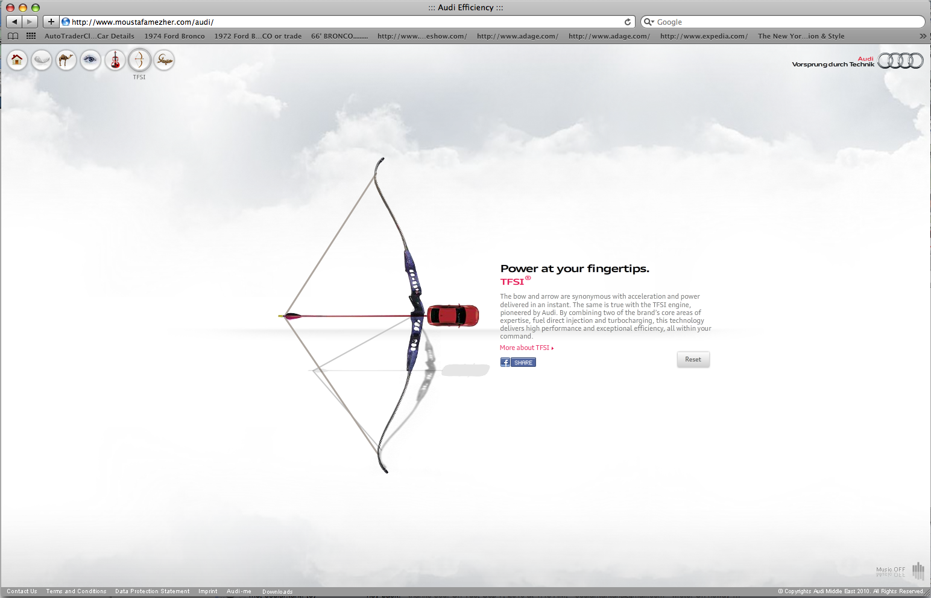Expand the bookmarks bar overflow chevron
The height and width of the screenshot is (598, 931).
(923, 36)
